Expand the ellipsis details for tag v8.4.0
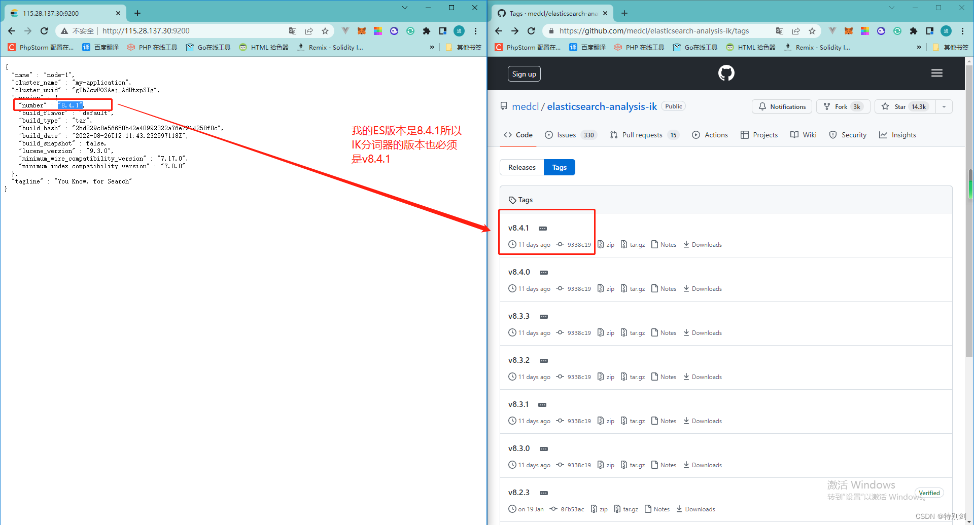Viewport: 974px width, 525px height. pyautogui.click(x=544, y=273)
